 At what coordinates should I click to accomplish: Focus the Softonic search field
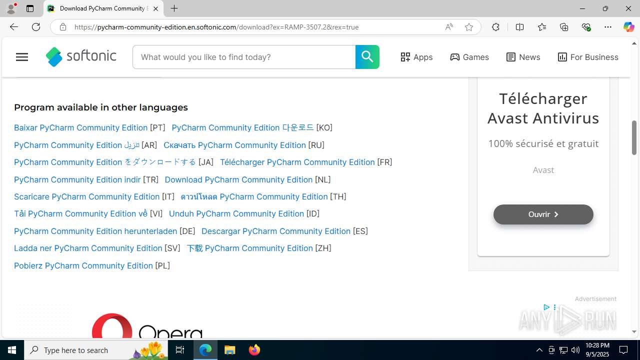click(x=244, y=57)
